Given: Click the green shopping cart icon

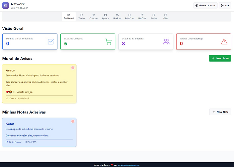Looking at the screenshot, I should (109, 42).
